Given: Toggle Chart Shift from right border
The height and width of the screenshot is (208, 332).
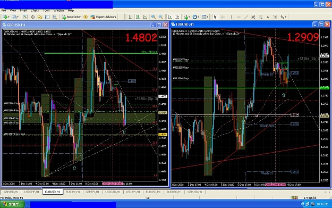Looking at the screenshot, I should (x=177, y=17).
